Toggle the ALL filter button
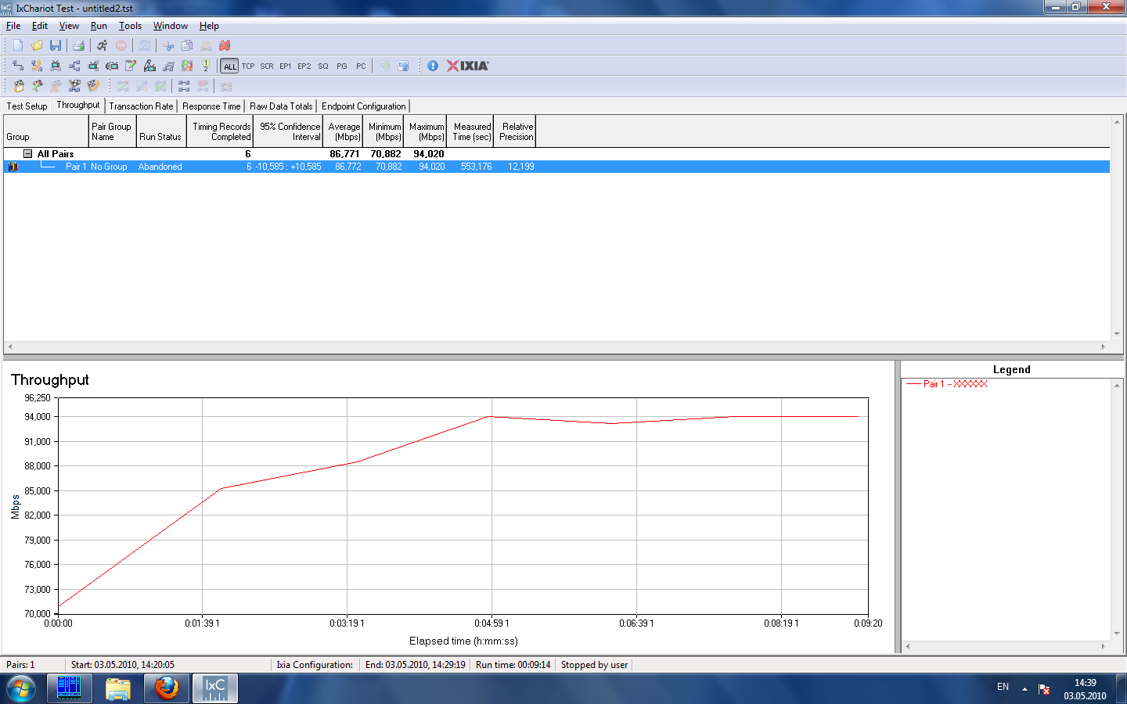Image resolution: width=1127 pixels, height=704 pixels. [x=229, y=66]
